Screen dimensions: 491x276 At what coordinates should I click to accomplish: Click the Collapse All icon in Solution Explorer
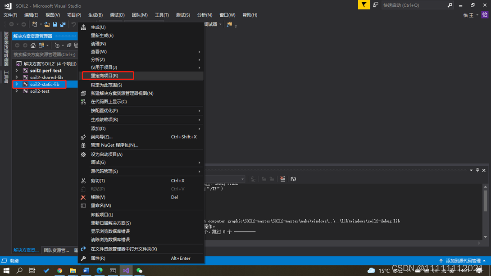69,45
